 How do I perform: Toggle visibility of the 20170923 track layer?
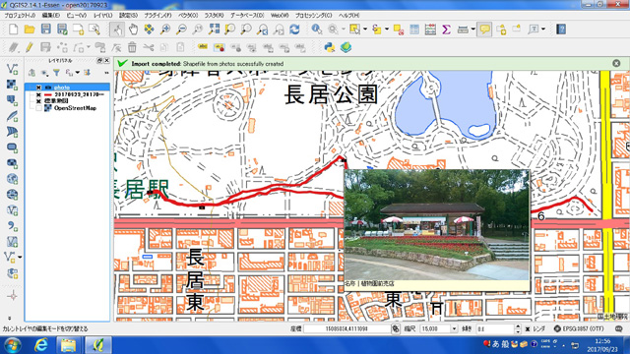[38, 94]
